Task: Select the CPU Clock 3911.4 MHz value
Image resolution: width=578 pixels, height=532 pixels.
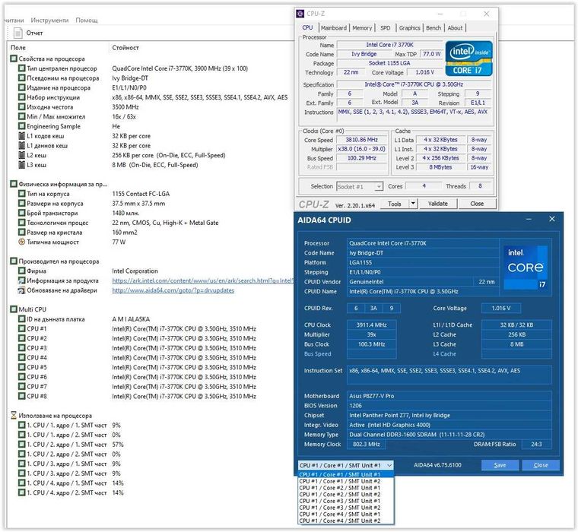Action: point(372,325)
